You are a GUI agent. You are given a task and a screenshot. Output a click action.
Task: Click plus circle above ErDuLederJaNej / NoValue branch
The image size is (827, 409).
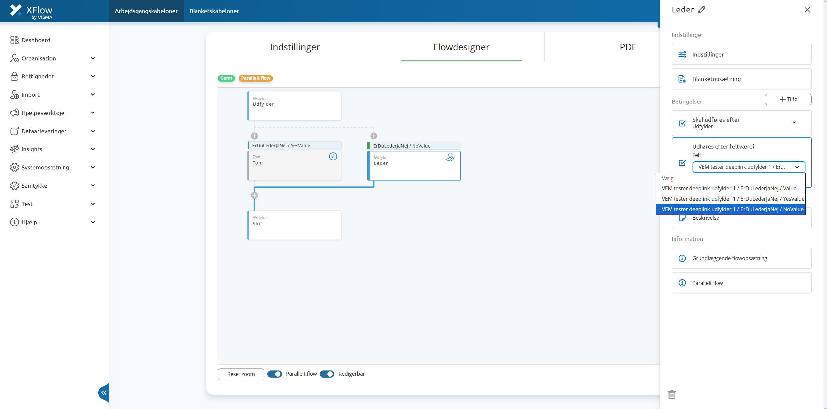click(x=374, y=136)
